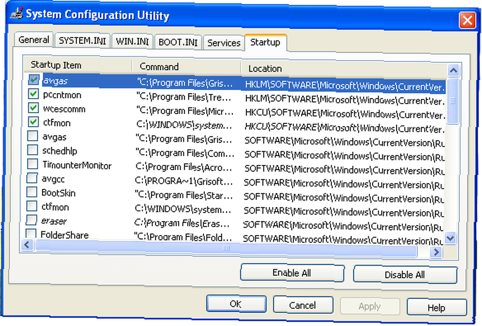
Task: Enable the schedhlp startup checkbox
Action: 33,150
